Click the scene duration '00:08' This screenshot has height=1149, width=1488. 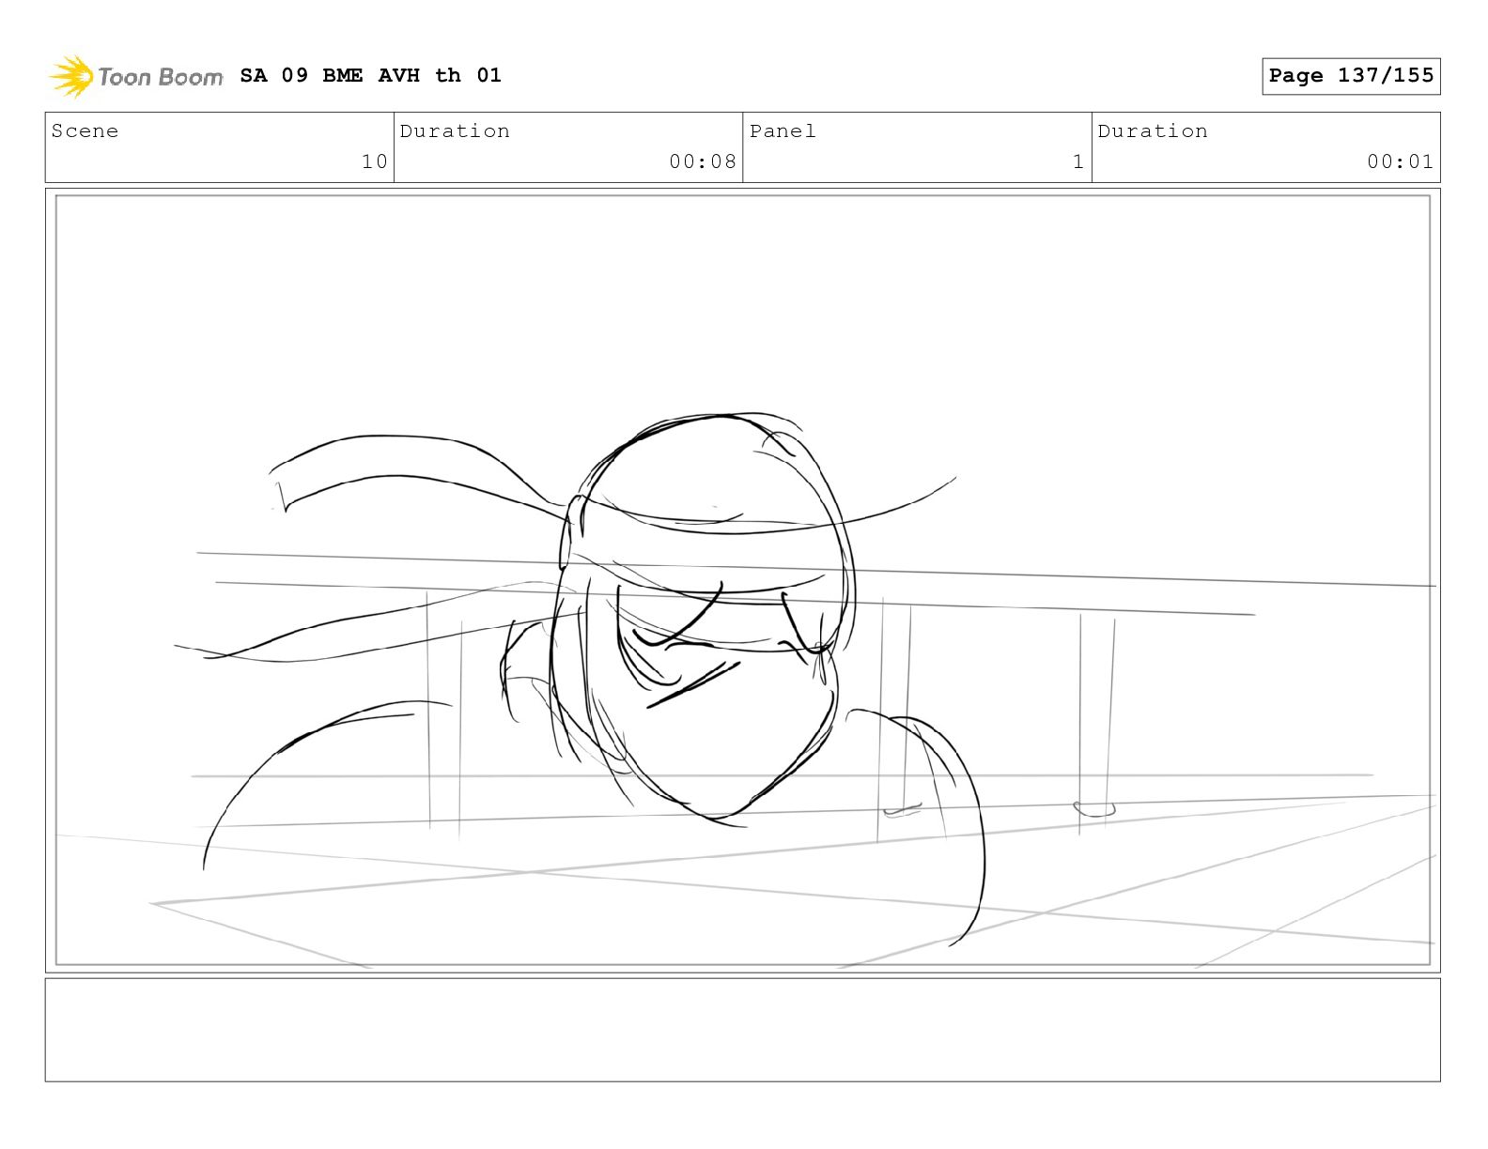(703, 161)
